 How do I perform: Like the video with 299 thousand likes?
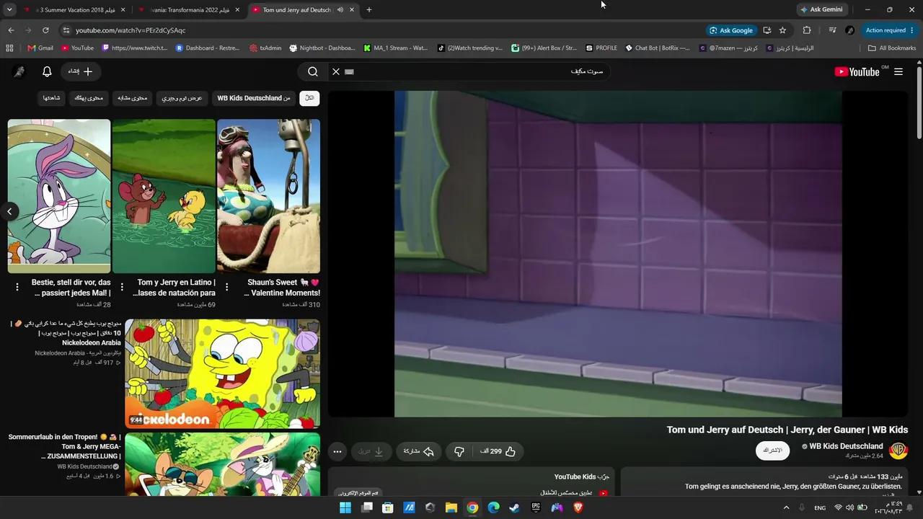(x=498, y=451)
